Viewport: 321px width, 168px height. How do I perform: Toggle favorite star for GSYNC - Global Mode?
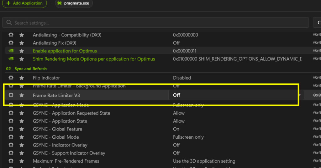tap(22, 137)
